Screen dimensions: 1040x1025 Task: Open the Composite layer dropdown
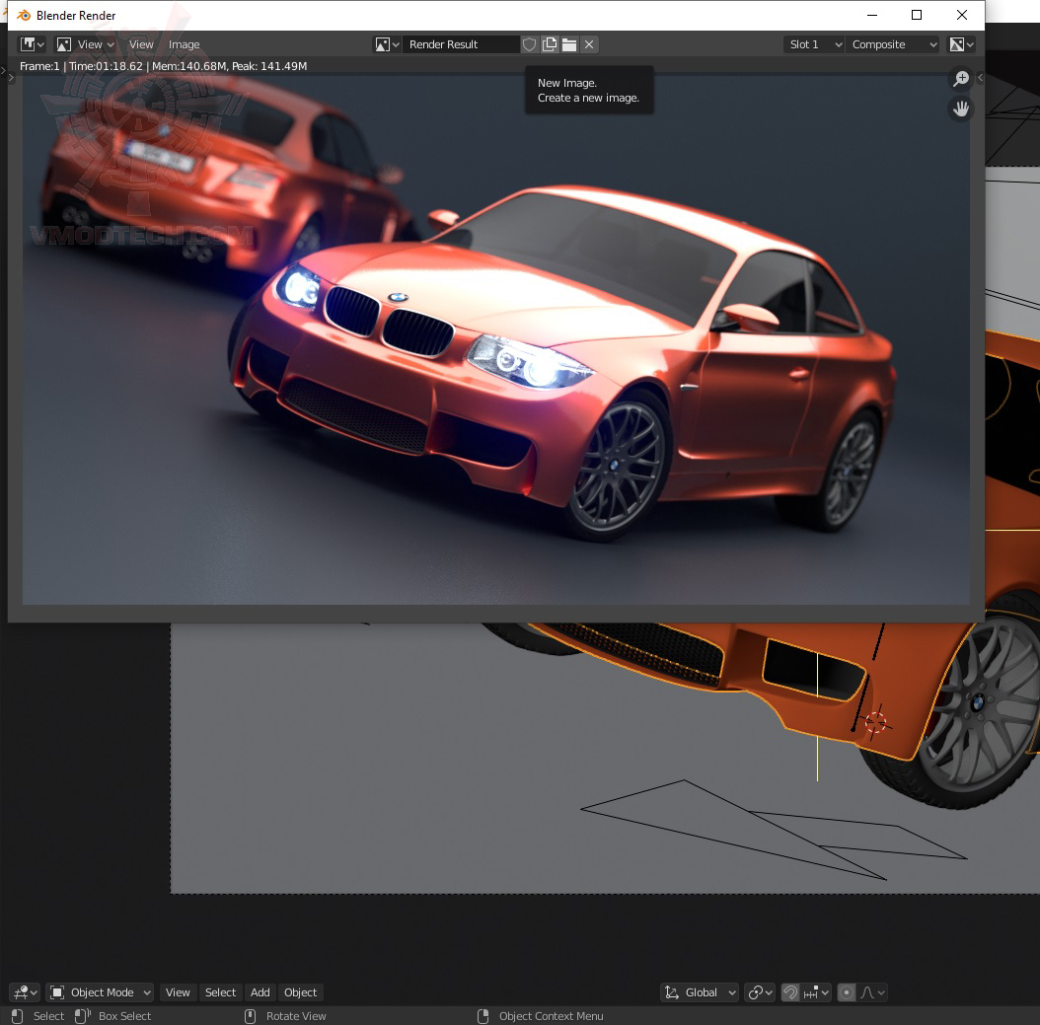coord(893,44)
